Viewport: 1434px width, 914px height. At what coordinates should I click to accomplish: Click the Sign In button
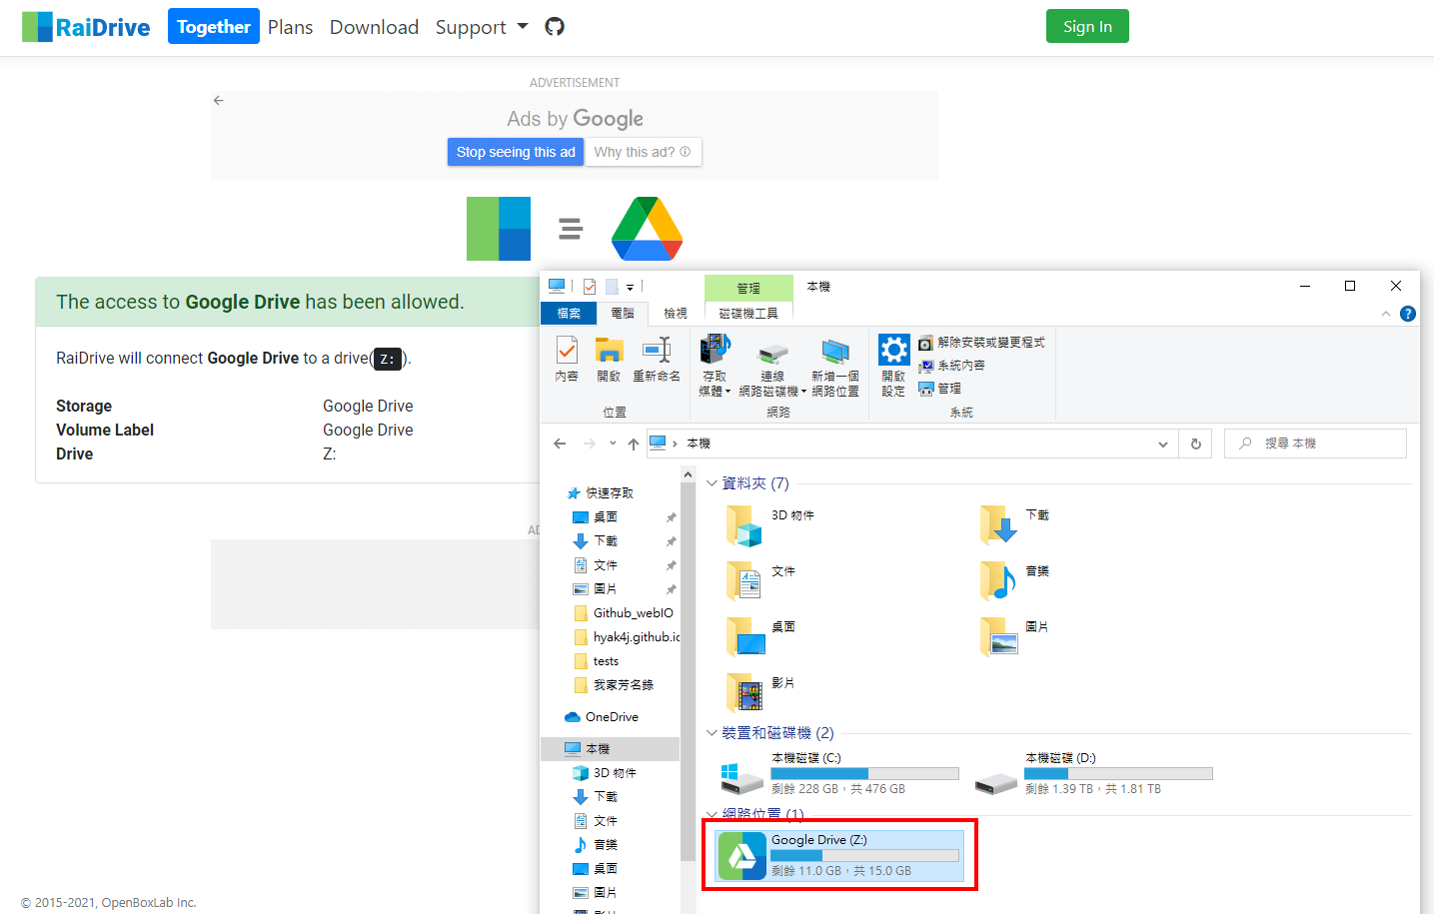tap(1087, 26)
